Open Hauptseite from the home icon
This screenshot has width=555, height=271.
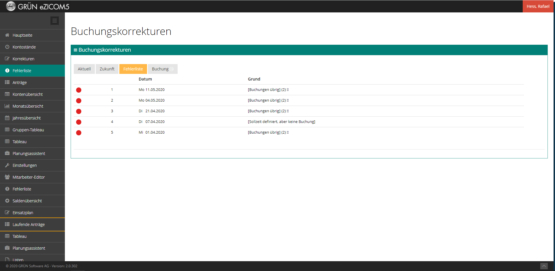click(7, 35)
